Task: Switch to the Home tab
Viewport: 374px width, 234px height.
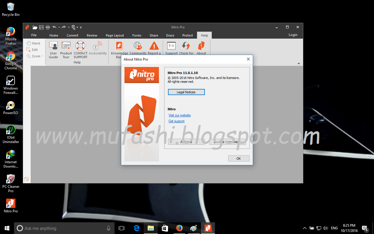Action: coord(54,35)
